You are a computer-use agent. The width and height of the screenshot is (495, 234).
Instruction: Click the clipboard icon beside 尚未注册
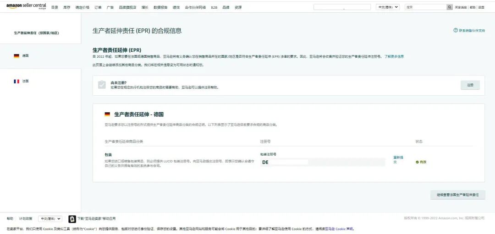(x=102, y=85)
